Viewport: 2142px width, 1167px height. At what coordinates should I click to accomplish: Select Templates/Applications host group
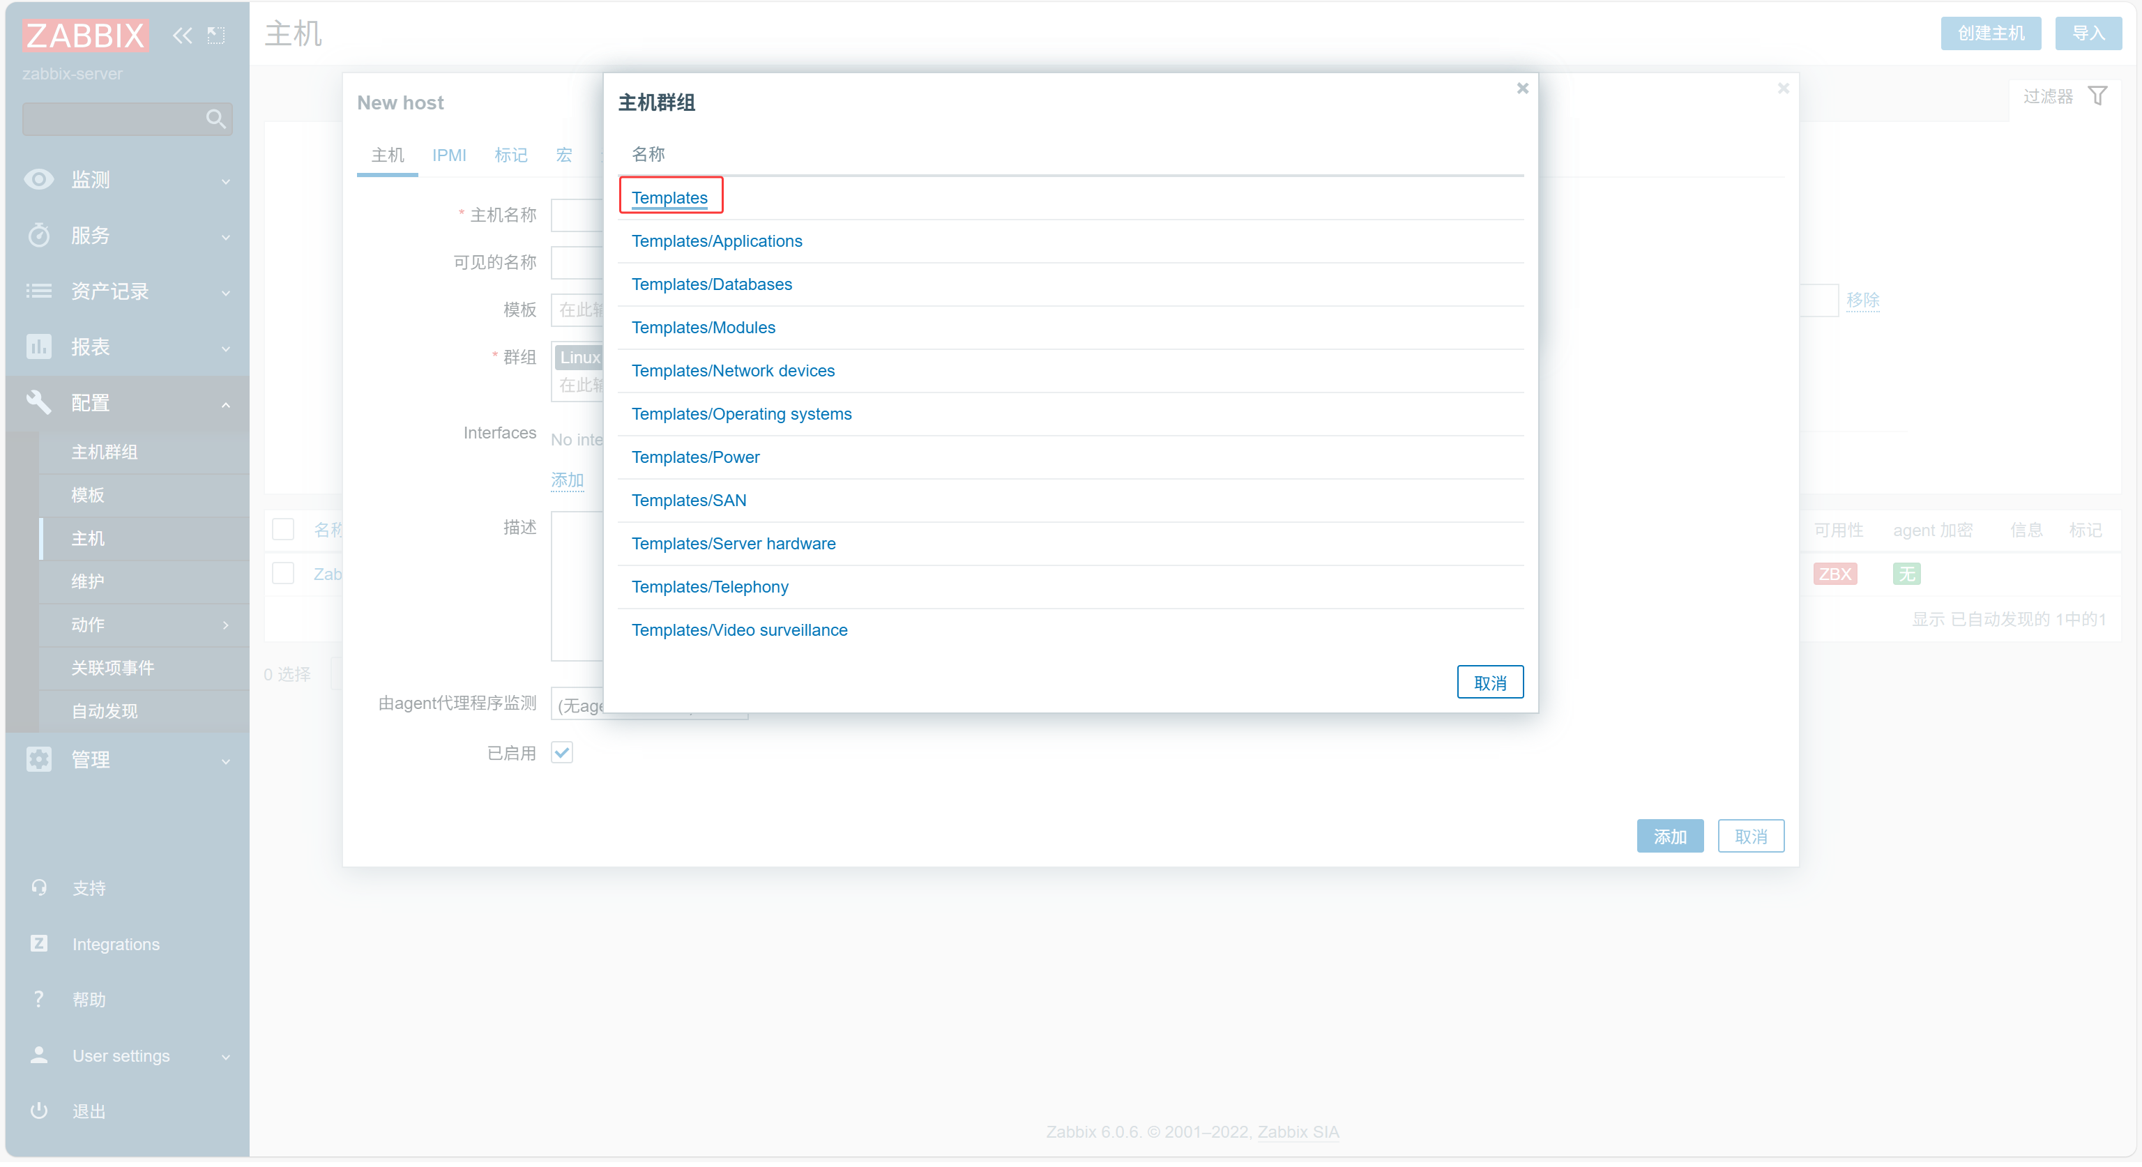pyautogui.click(x=717, y=241)
